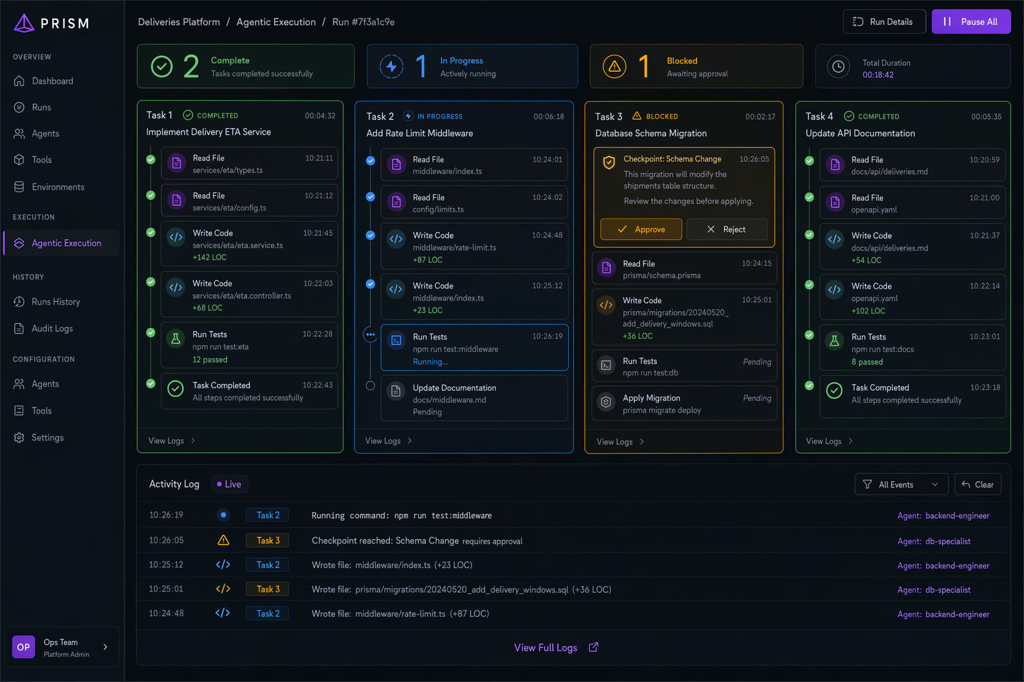This screenshot has width=1024, height=682.
Task: Click warning icon in 10:26:05 log row
Action: click(x=223, y=540)
